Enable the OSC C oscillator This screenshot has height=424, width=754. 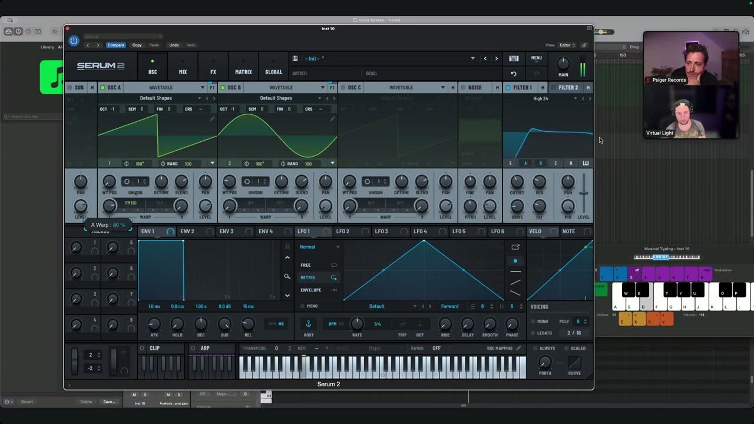point(343,87)
